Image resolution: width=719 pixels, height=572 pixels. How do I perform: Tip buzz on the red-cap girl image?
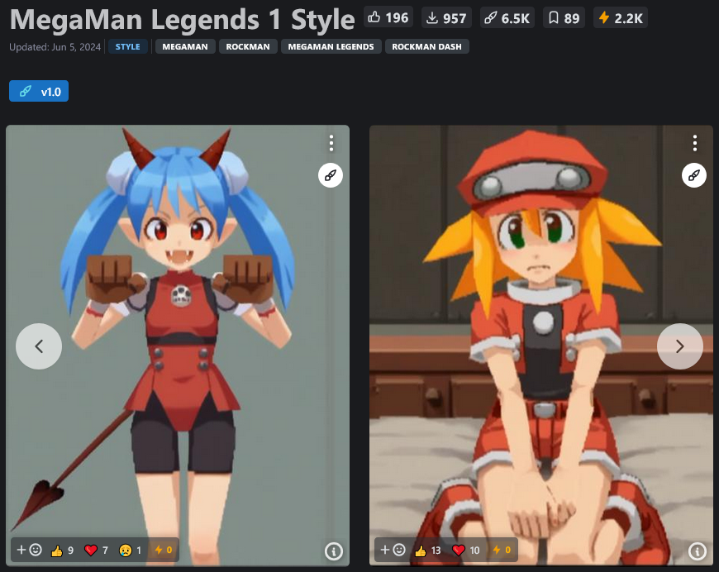[x=502, y=550]
